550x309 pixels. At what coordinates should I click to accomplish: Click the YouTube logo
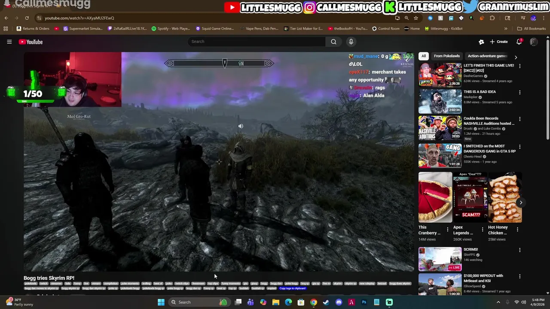[31, 42]
